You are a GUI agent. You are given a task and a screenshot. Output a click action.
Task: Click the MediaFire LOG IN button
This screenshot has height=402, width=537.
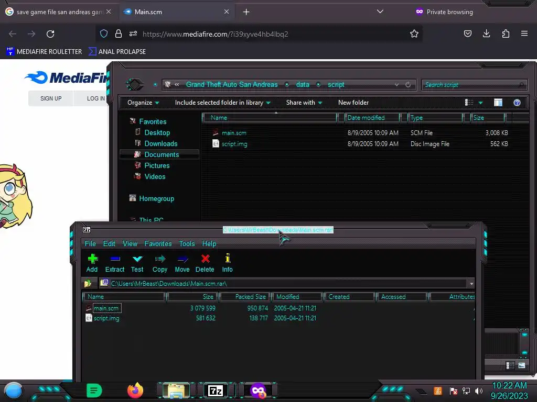pyautogui.click(x=95, y=98)
